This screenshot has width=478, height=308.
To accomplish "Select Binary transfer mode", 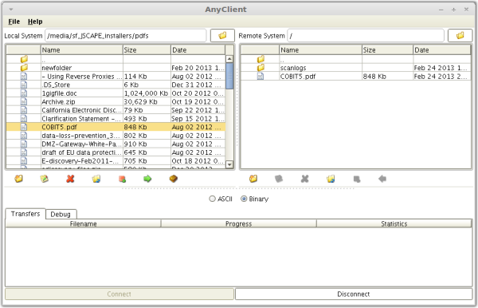I will tap(244, 199).
